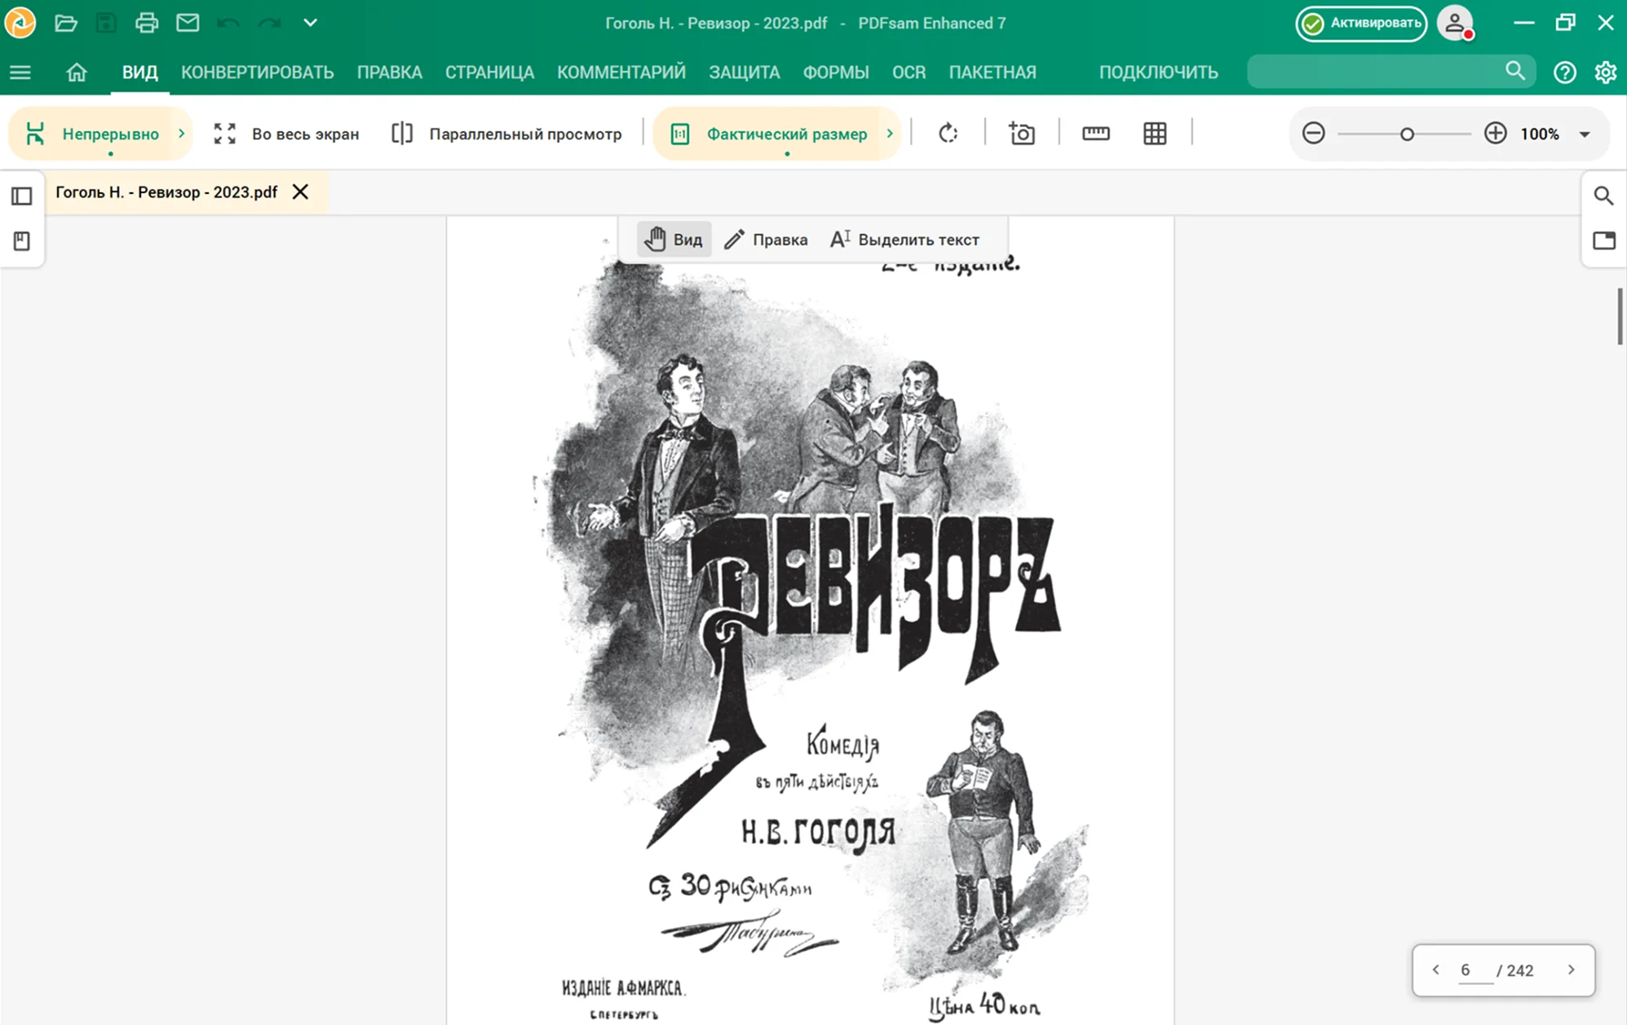Click the snapshot camera icon

click(1022, 134)
